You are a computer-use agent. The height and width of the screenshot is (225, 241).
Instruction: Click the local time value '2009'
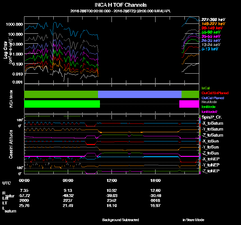pyautogui.click(x=24, y=201)
